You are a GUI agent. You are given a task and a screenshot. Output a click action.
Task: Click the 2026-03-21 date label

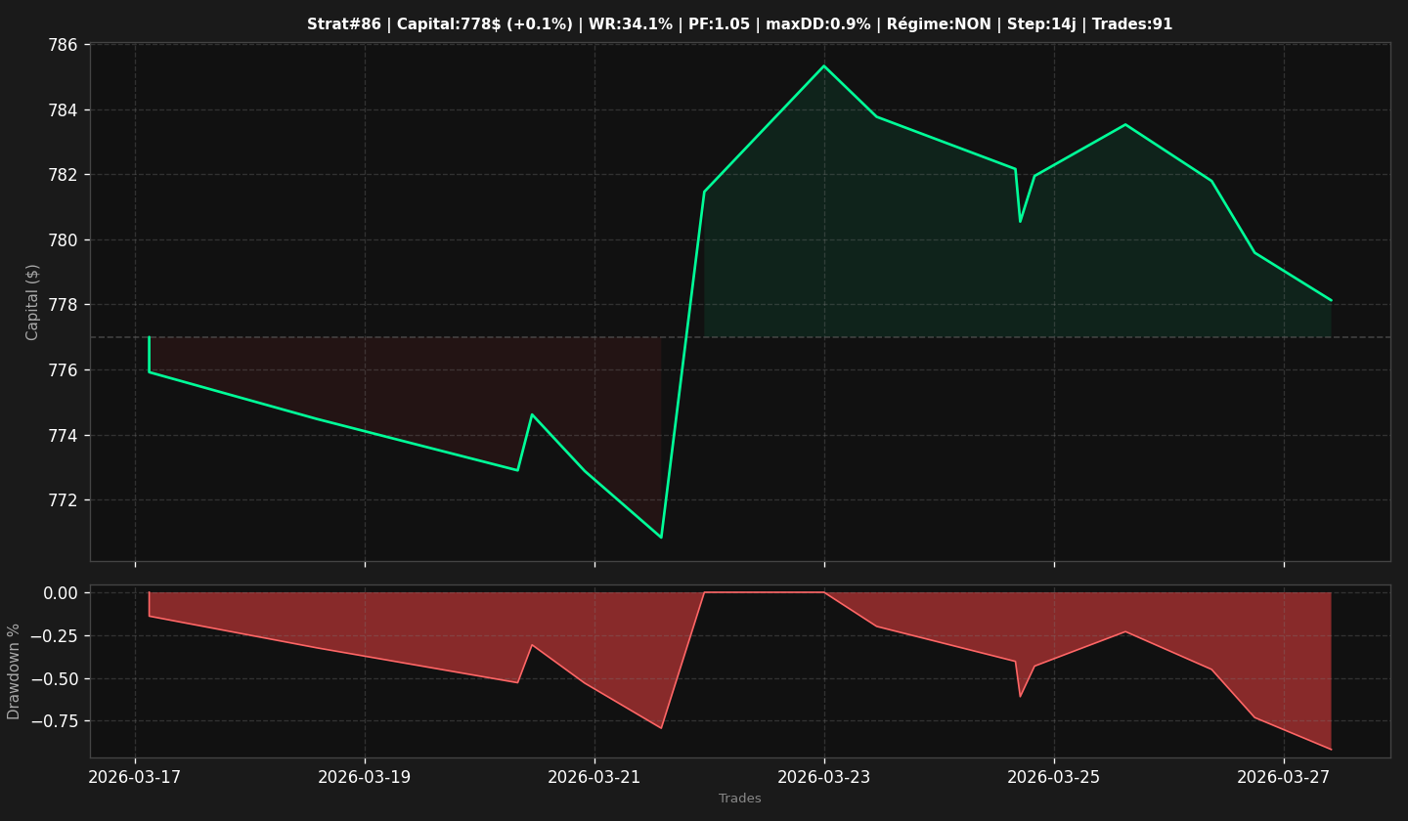pos(594,777)
